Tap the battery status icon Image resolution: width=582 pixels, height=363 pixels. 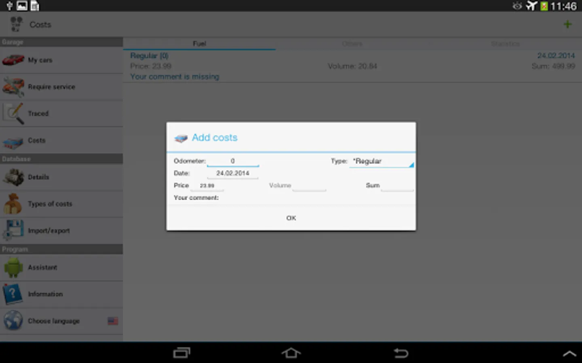click(x=544, y=6)
